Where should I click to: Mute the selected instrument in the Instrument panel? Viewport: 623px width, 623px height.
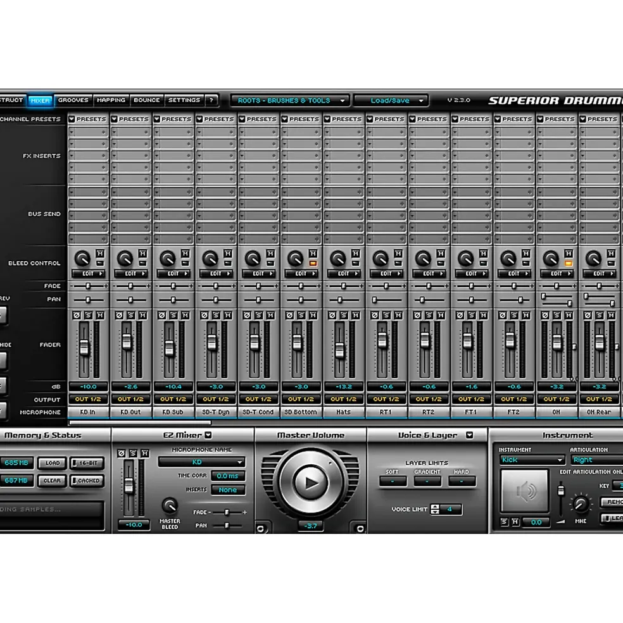click(x=515, y=522)
